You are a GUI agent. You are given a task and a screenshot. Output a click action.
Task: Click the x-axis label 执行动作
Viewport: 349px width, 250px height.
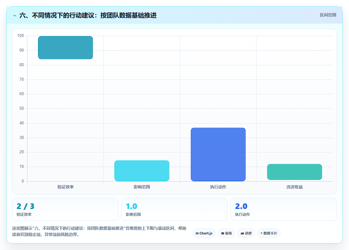(218, 187)
